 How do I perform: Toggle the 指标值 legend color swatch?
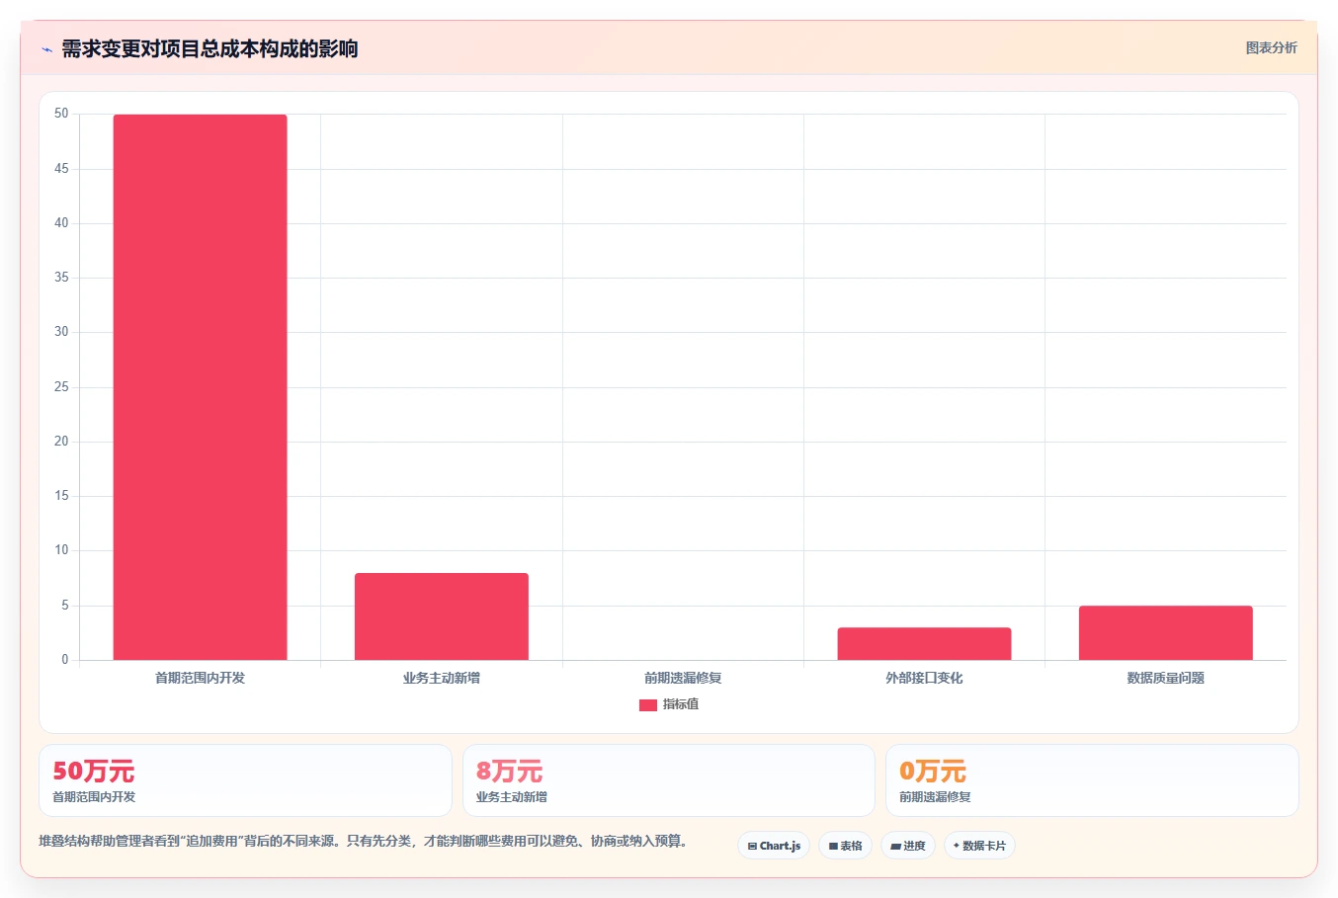click(x=648, y=705)
